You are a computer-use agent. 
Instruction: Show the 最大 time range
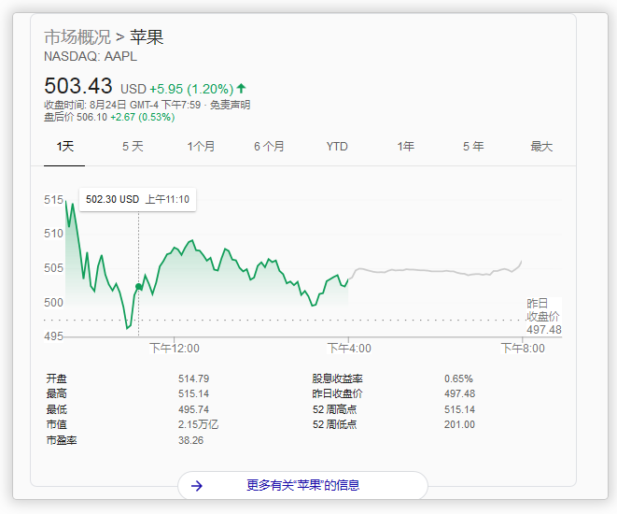[x=541, y=147]
